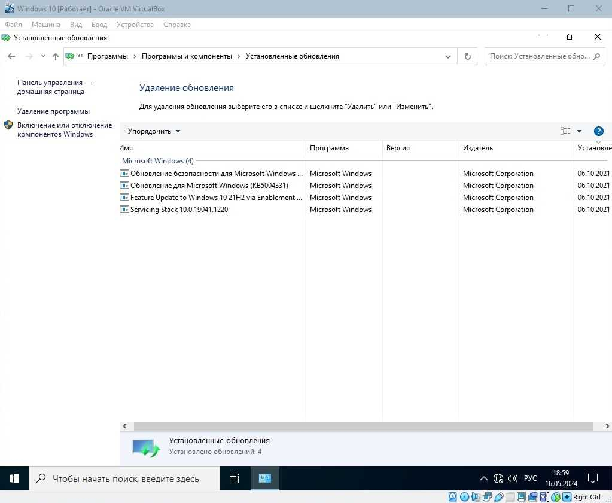Select Feature Update to Windows 10 21H2 row
The image size is (612, 503).
pyautogui.click(x=364, y=198)
